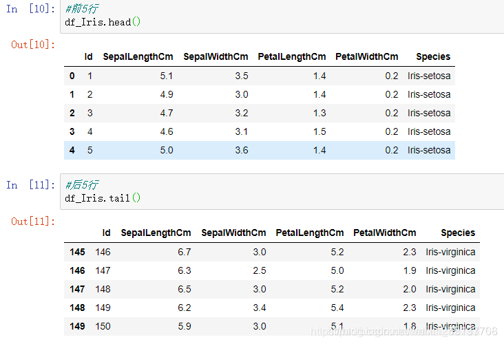Click Iris-setosa species cell in row 0
This screenshot has width=504, height=344.
click(x=429, y=76)
